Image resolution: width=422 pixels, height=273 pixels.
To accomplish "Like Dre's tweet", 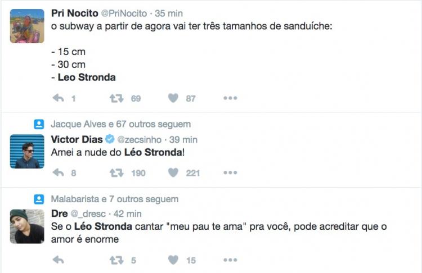I will coord(173,260).
